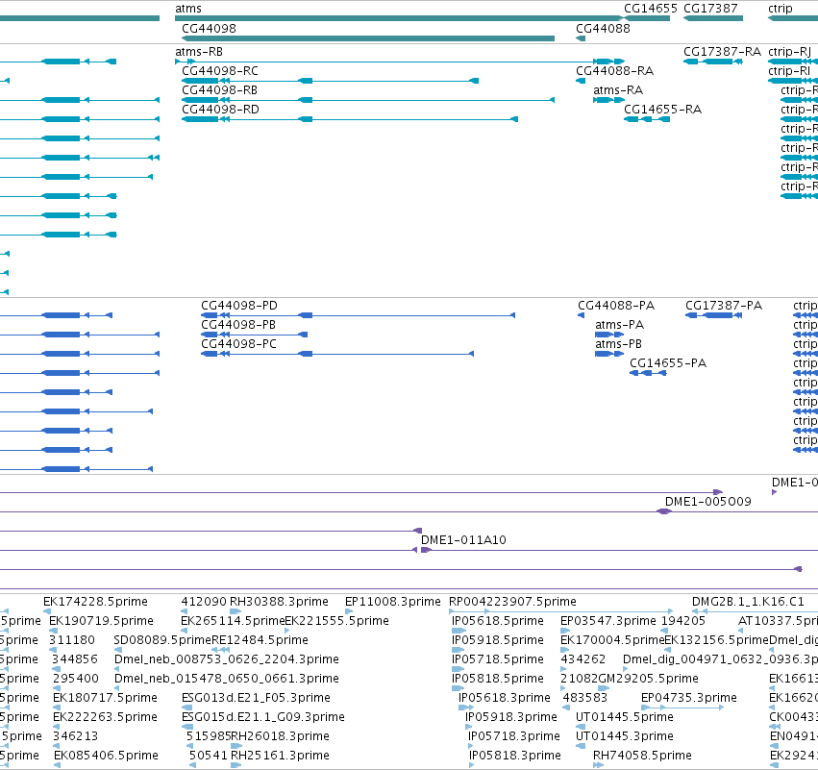Click the EK265114.5prime EST label
Screen dimensions: 818x770
(x=233, y=621)
